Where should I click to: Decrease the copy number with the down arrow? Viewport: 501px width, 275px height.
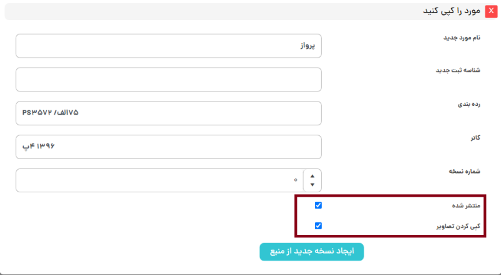(x=312, y=185)
